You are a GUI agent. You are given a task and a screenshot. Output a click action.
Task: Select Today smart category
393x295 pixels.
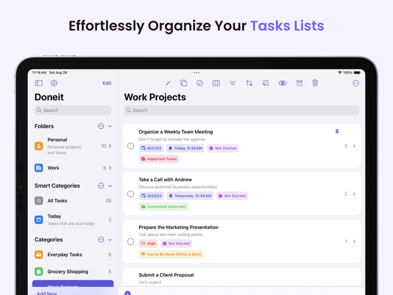[x=73, y=220]
